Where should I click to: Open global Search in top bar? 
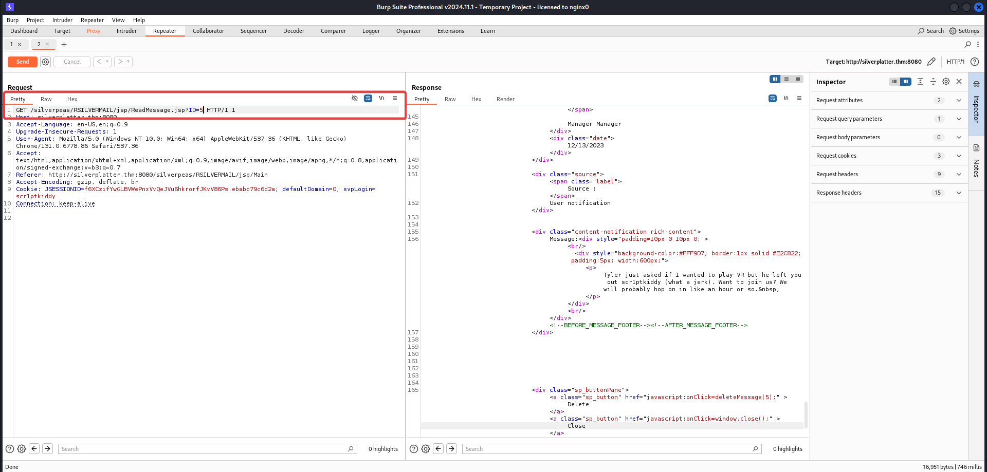pos(931,31)
